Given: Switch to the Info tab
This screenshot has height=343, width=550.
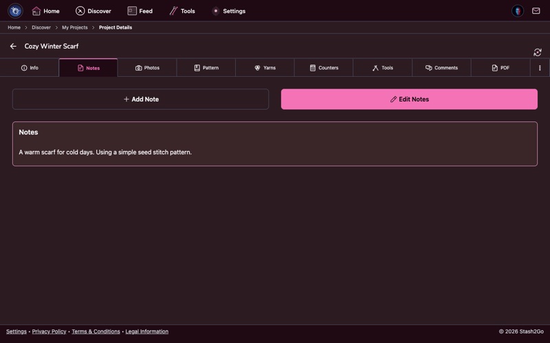Looking at the screenshot, I should click(30, 67).
